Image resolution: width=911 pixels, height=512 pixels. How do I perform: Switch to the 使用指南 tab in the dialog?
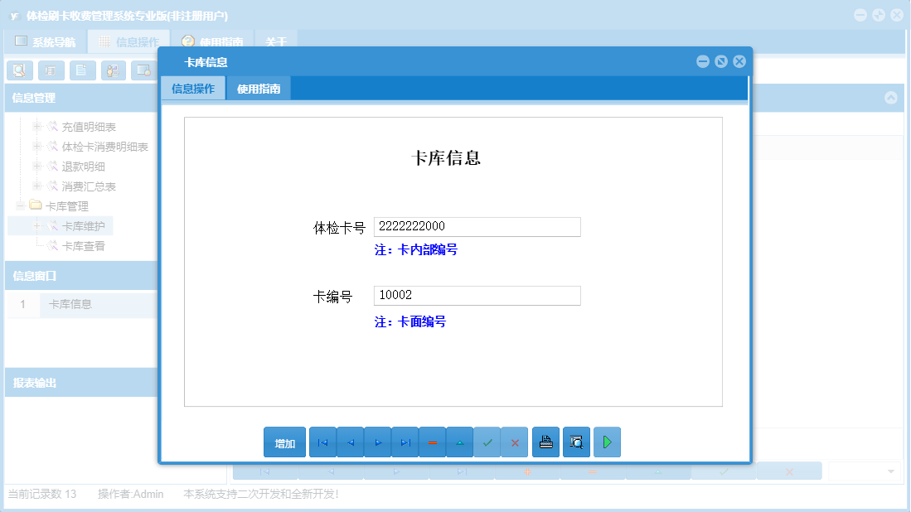click(x=259, y=86)
